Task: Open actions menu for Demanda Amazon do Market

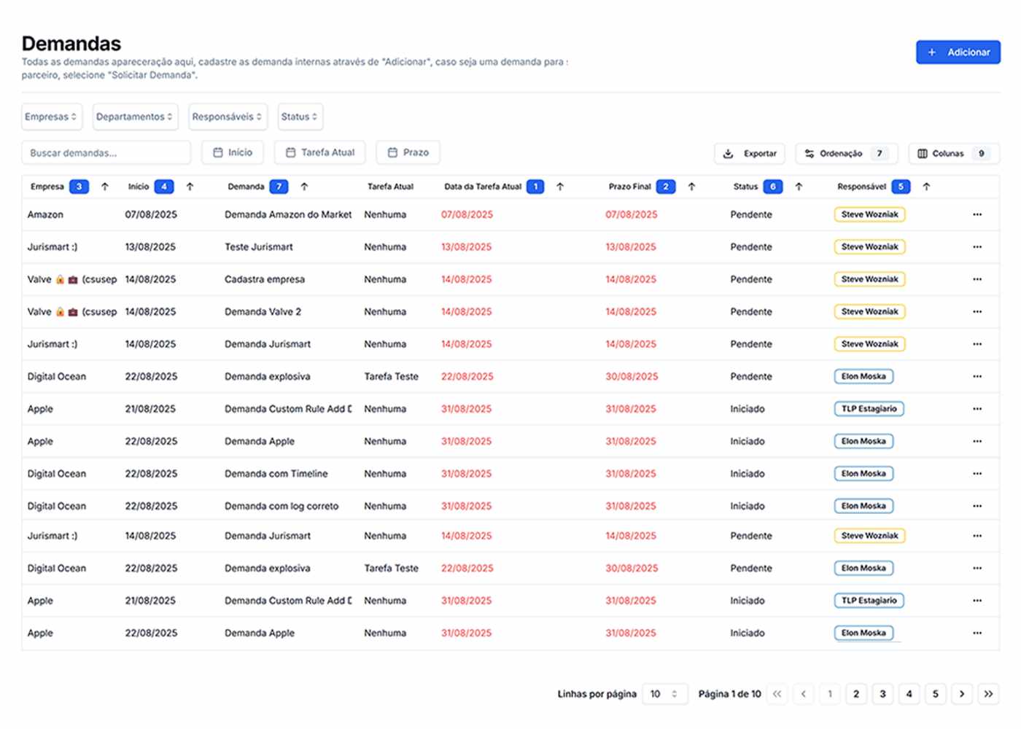Action: [x=977, y=214]
